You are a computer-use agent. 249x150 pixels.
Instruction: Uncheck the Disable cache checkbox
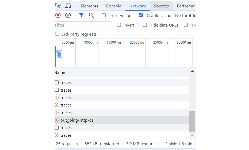click(x=141, y=15)
